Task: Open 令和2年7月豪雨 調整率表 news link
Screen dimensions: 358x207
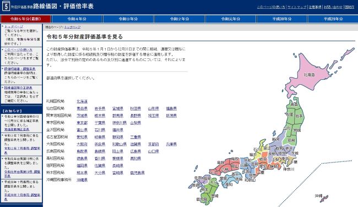Action: click(x=22, y=150)
